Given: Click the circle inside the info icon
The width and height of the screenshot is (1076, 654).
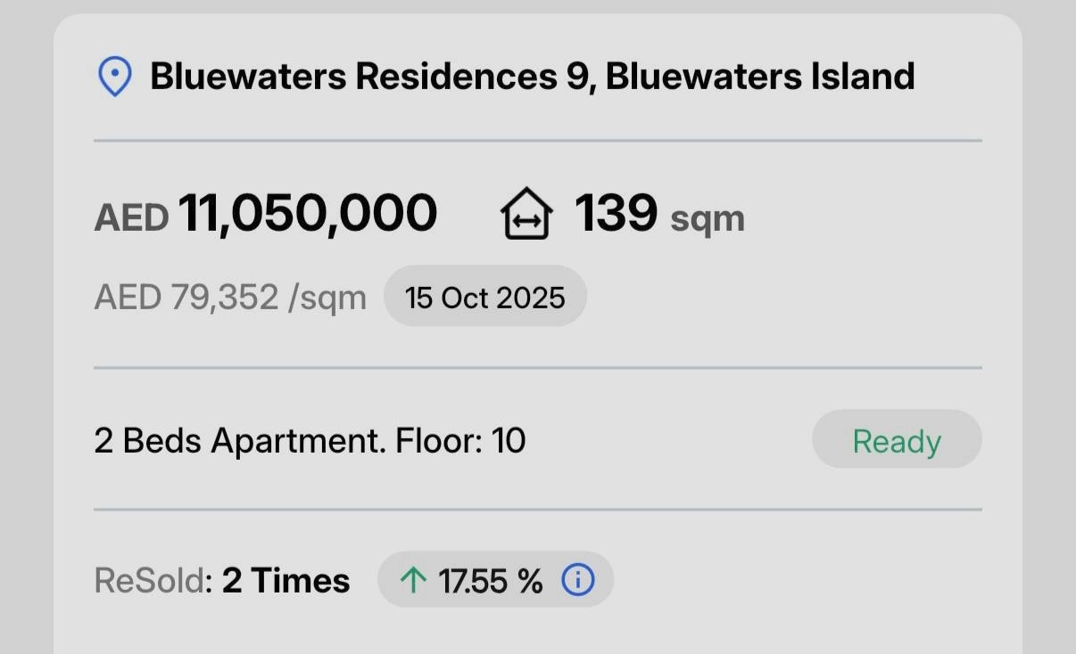Looking at the screenshot, I should (x=578, y=579).
